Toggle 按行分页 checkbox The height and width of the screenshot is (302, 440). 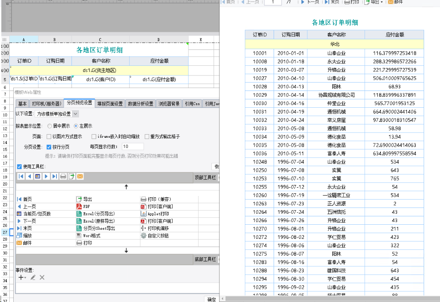pyautogui.click(x=49, y=147)
